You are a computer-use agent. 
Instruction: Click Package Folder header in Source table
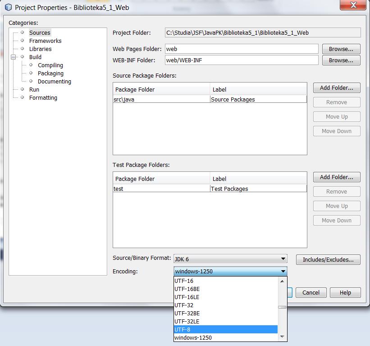coord(161,89)
